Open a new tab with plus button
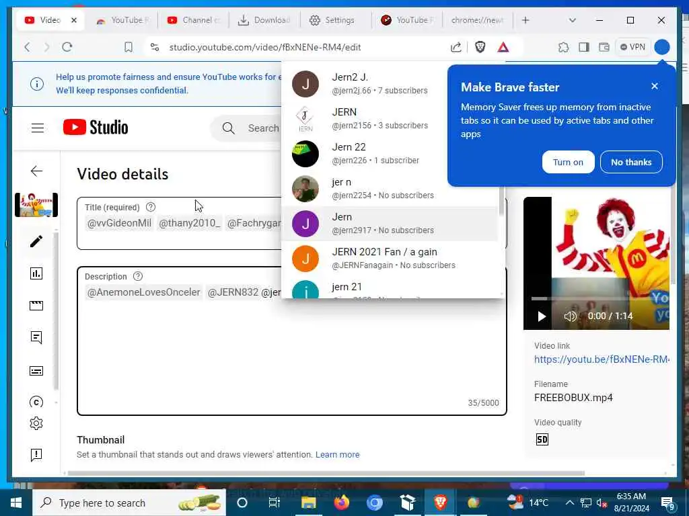689x516 pixels. point(525,20)
